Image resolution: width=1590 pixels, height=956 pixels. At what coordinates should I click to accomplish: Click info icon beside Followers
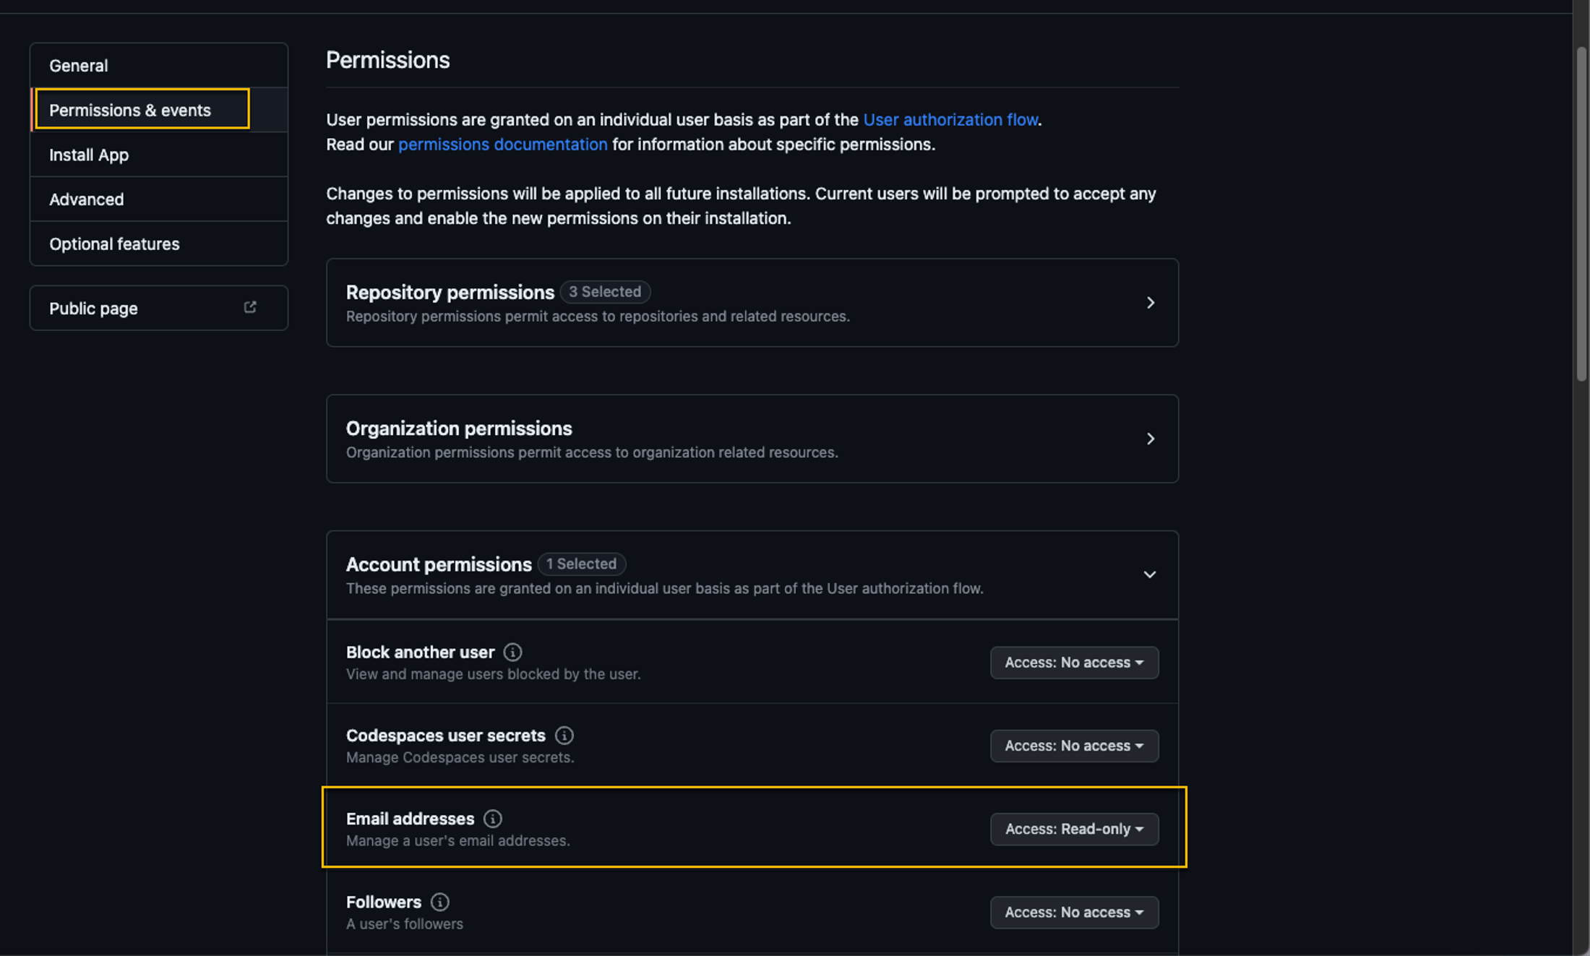pyautogui.click(x=439, y=902)
